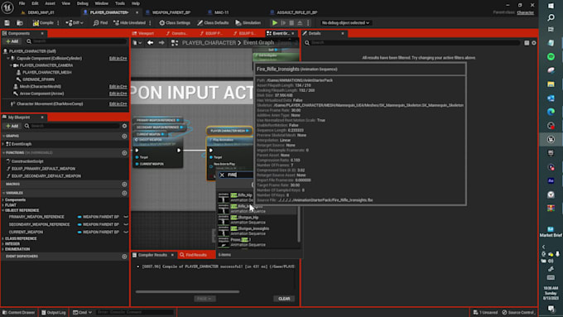Open the File menu
This screenshot has width=563, height=317.
[x=22, y=3]
